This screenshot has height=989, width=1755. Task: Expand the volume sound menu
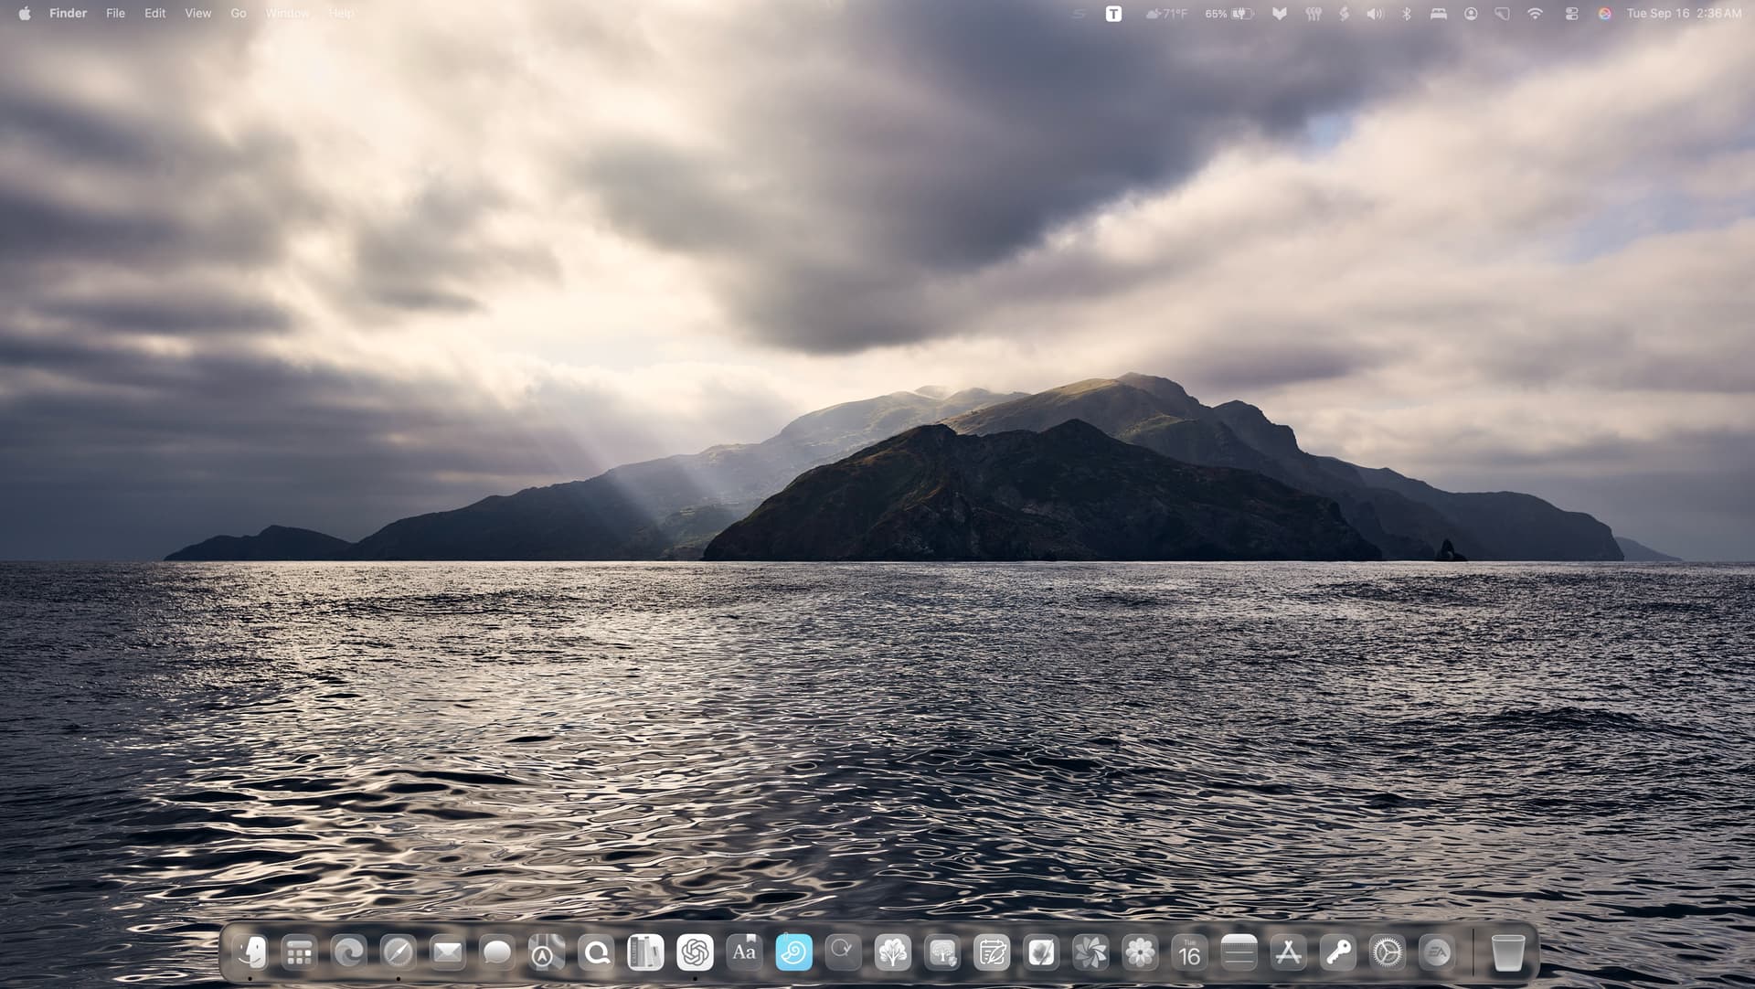tap(1374, 14)
